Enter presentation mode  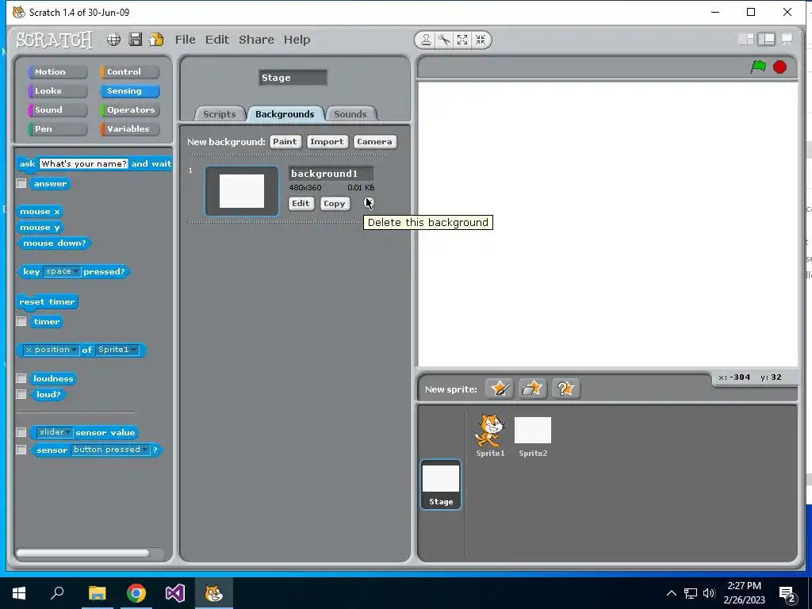click(x=787, y=40)
